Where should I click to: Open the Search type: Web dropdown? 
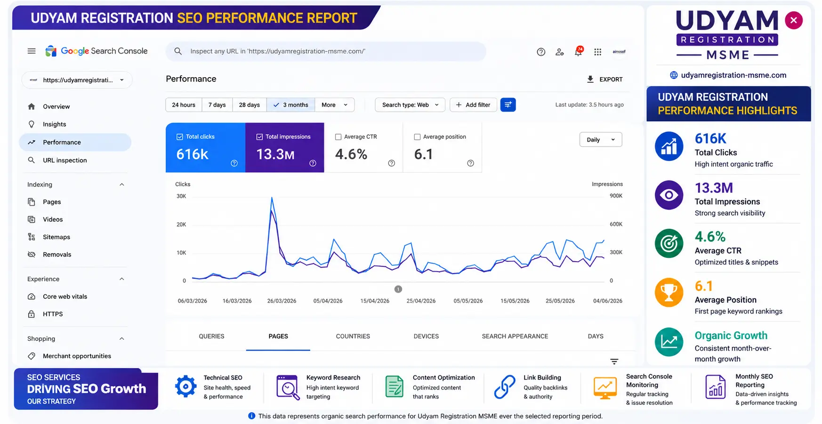[x=410, y=104]
